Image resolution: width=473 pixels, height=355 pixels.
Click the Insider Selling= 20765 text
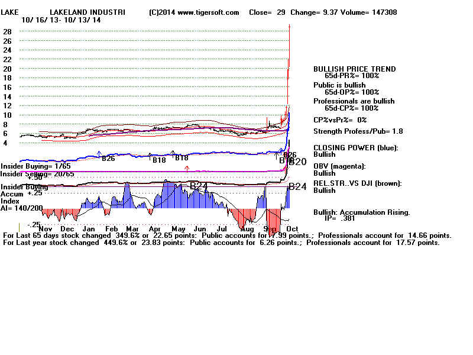(x=37, y=174)
